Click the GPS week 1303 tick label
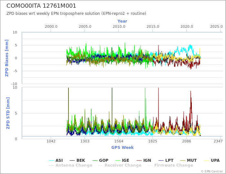The image size is (226, 174). pos(85,141)
